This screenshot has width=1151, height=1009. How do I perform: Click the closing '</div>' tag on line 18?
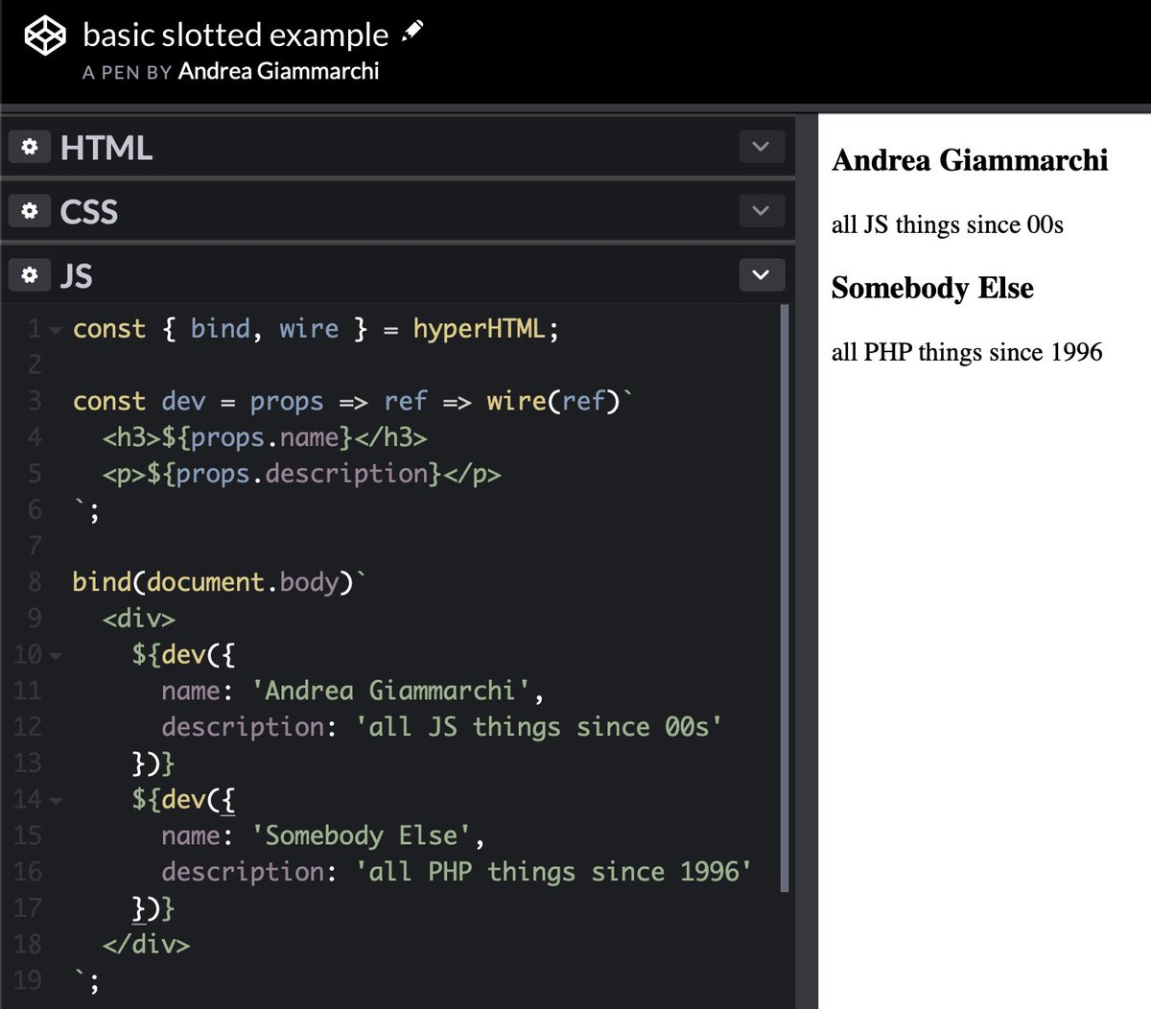coord(147,944)
